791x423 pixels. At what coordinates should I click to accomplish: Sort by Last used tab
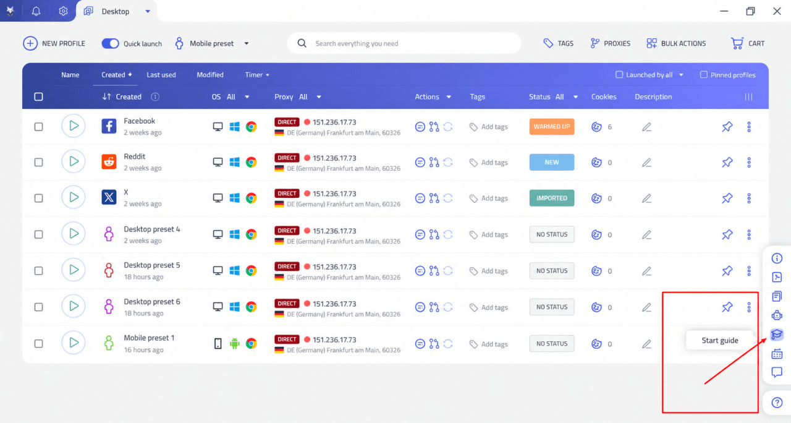[x=161, y=75]
